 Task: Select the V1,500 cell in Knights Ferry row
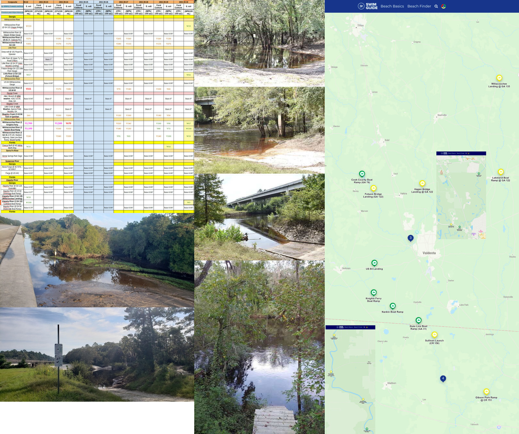59,123
